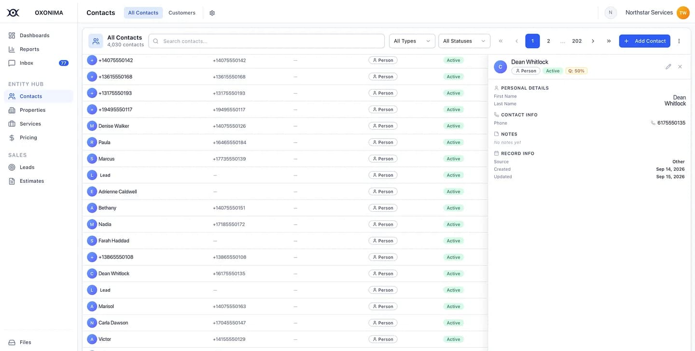Open the Adrienne Caldwell contact row
Viewport: 695px width, 351px height.
point(285,191)
